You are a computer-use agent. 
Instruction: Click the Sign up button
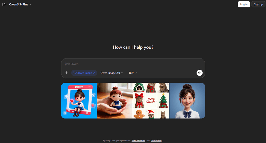click(x=258, y=5)
